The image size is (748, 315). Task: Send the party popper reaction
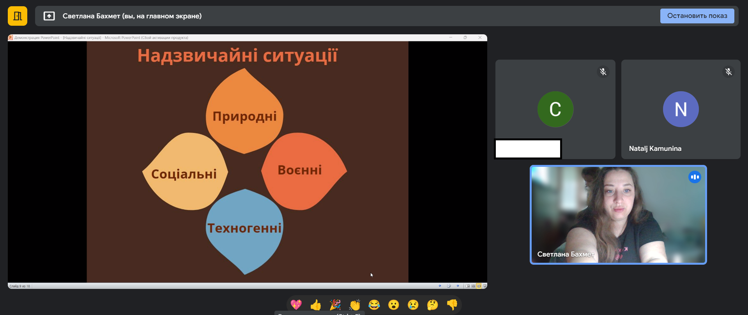click(335, 304)
